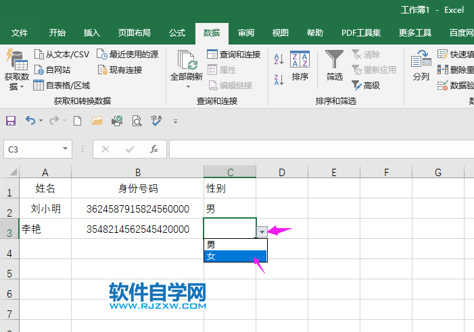Open 最近使用的源 (recent sources)

coord(128,55)
